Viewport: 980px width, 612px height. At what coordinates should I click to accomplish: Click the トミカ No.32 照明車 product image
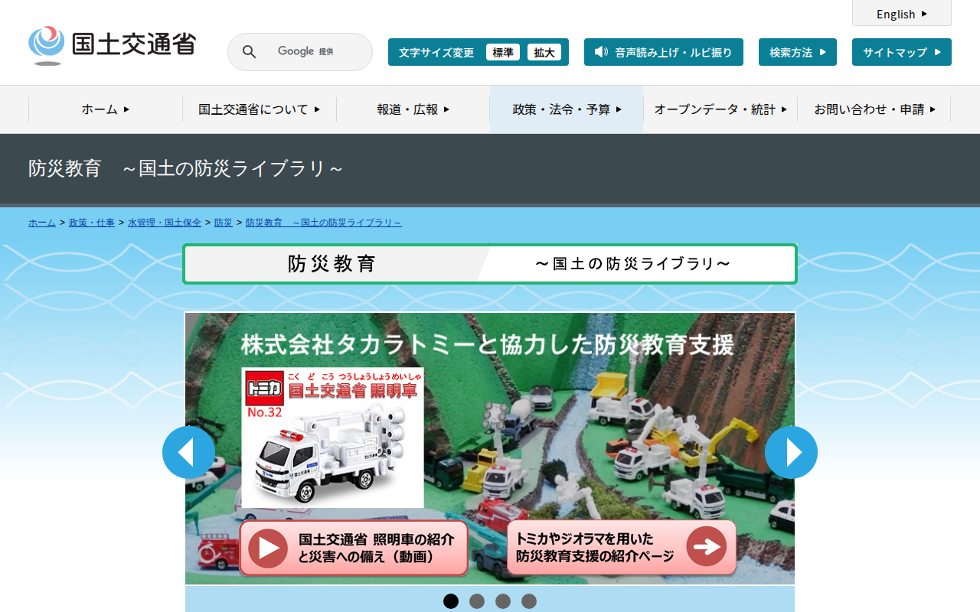332,438
